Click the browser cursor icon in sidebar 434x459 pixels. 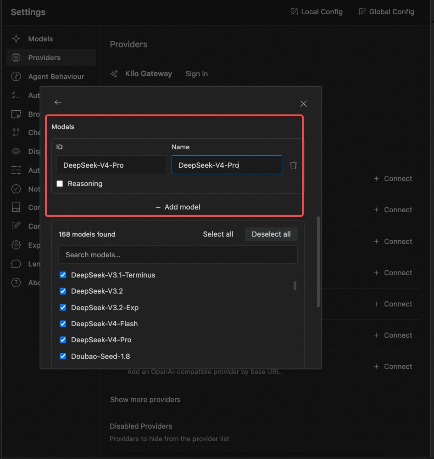click(x=16, y=114)
